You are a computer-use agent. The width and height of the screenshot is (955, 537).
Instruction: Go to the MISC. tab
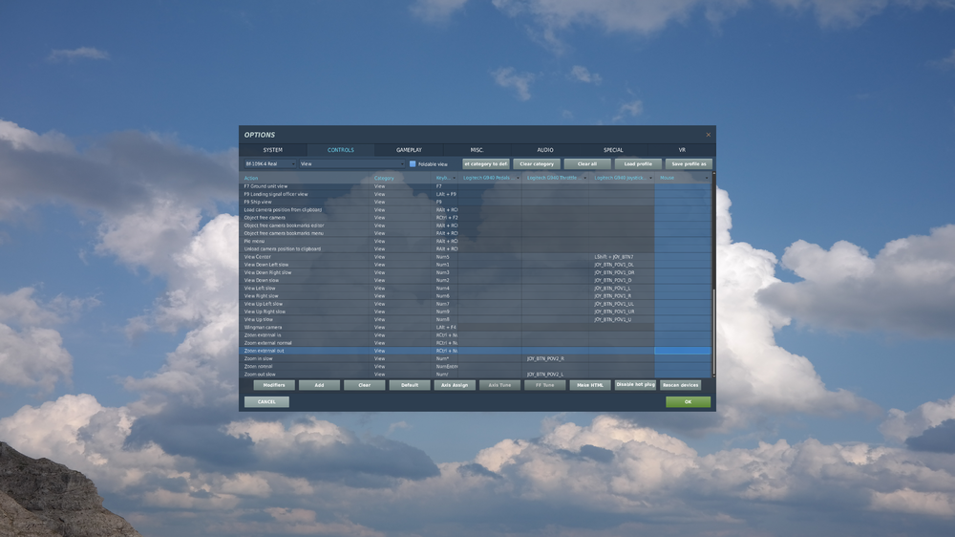click(x=477, y=150)
